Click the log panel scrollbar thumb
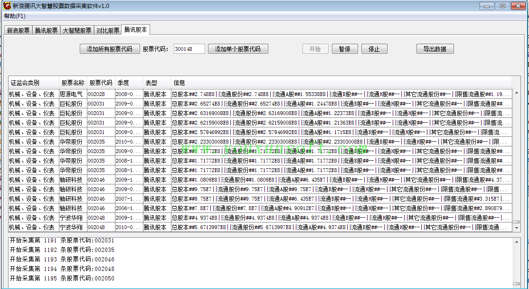 pos(516,284)
